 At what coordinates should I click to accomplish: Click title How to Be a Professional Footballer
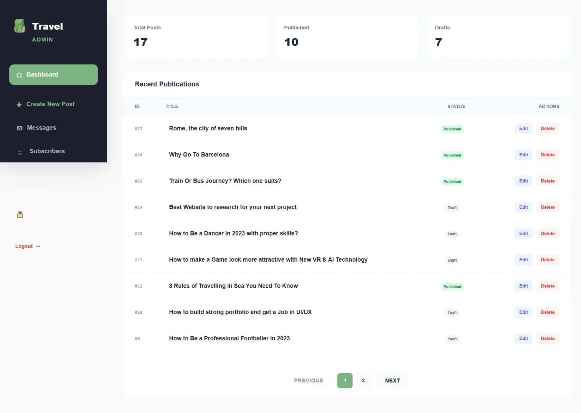pos(229,338)
